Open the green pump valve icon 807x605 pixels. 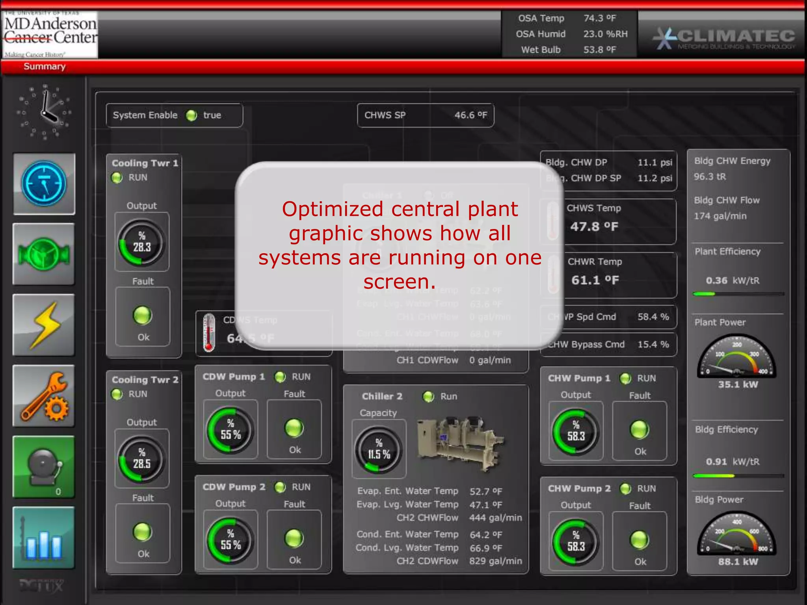coord(44,254)
